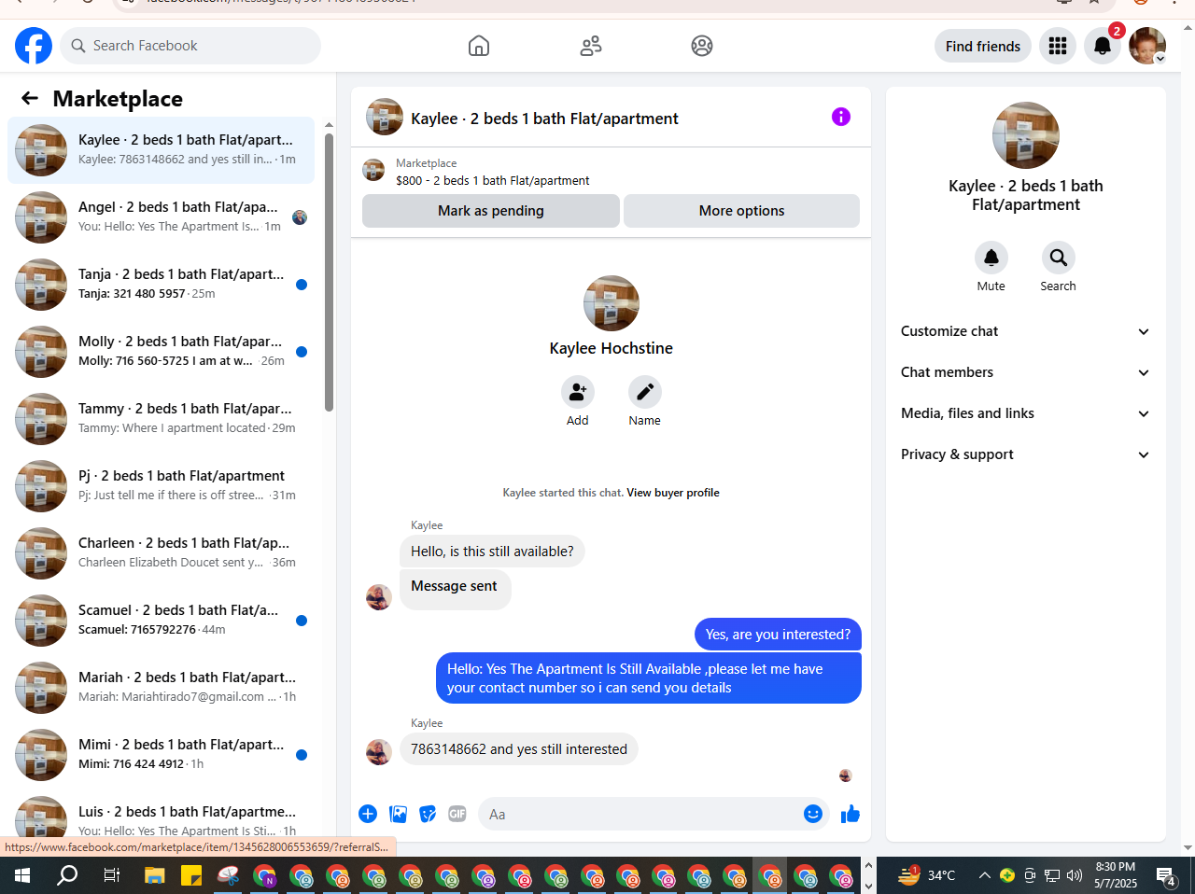
Task: Click the conversation list scrollbar
Action: click(329, 272)
